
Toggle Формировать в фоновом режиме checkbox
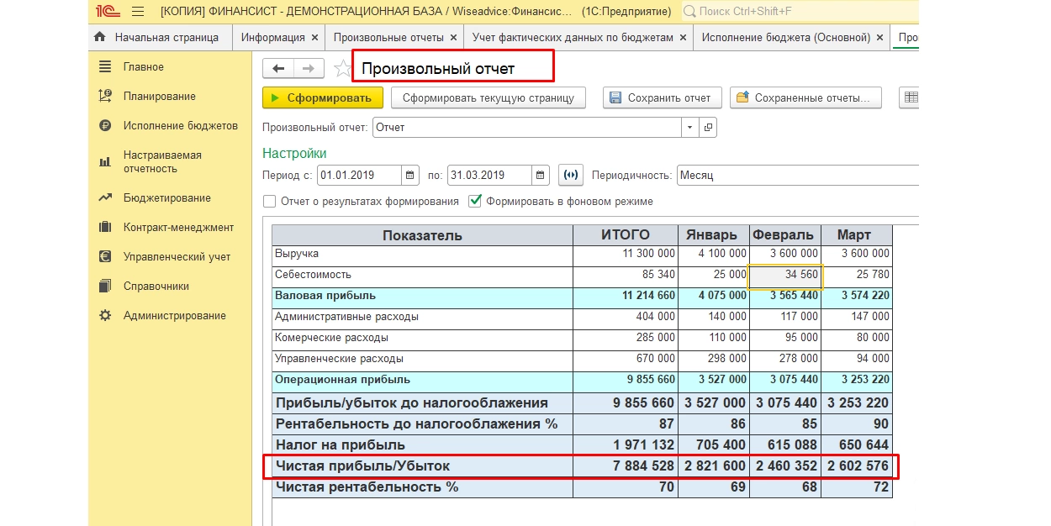tap(476, 202)
